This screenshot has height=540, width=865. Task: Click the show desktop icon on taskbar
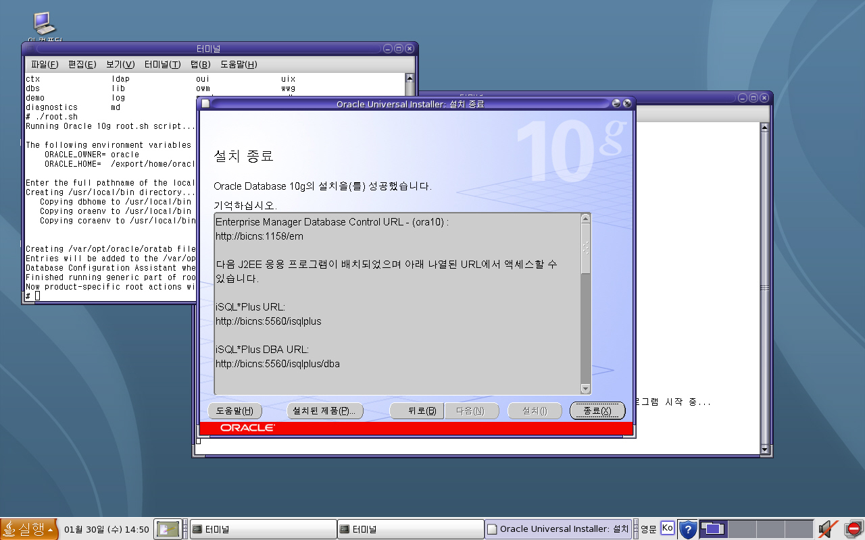click(x=168, y=529)
